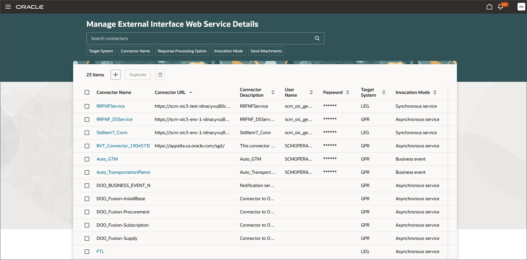
Task: Click DOO_Fusion-Supply connector name
Action: (117, 238)
